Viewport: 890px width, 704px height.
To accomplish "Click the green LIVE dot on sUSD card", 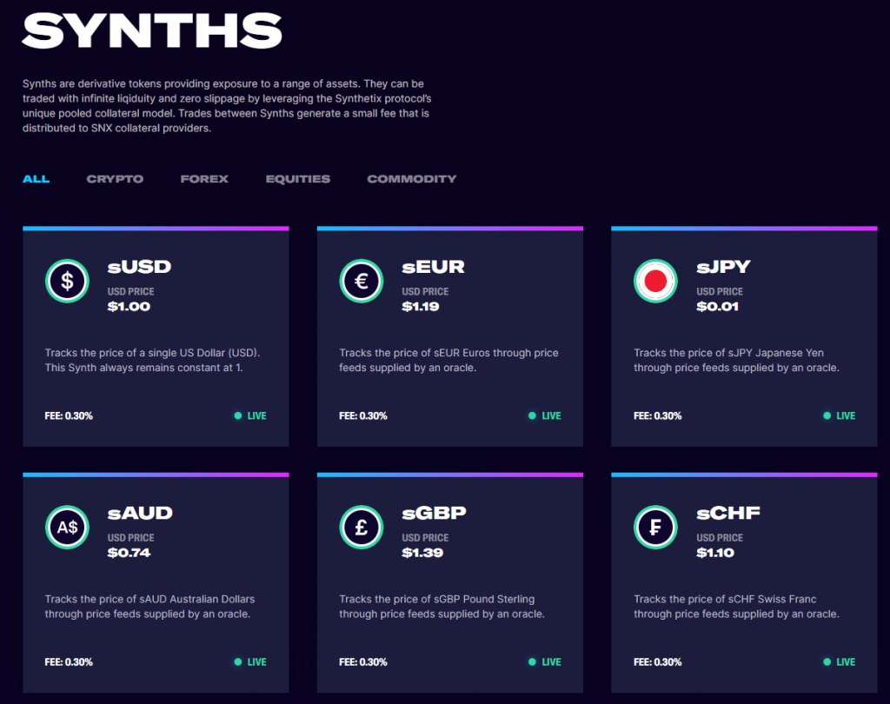I will [x=238, y=415].
